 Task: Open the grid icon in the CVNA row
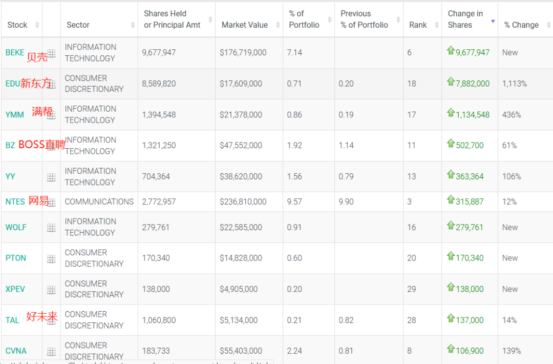(x=51, y=351)
